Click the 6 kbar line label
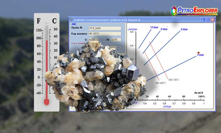Screen dimensions: 221x133 click(184, 29)
